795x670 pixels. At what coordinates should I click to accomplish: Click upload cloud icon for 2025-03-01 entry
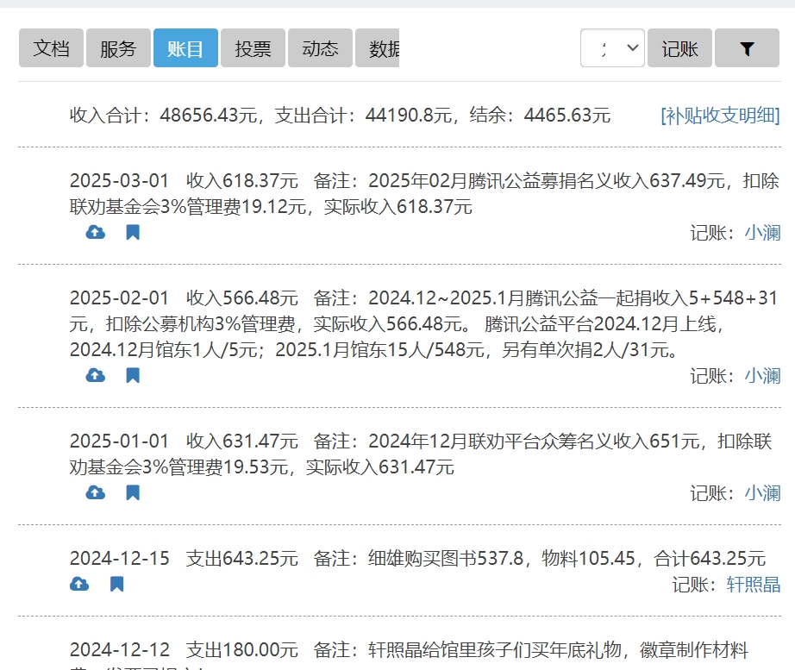click(96, 232)
